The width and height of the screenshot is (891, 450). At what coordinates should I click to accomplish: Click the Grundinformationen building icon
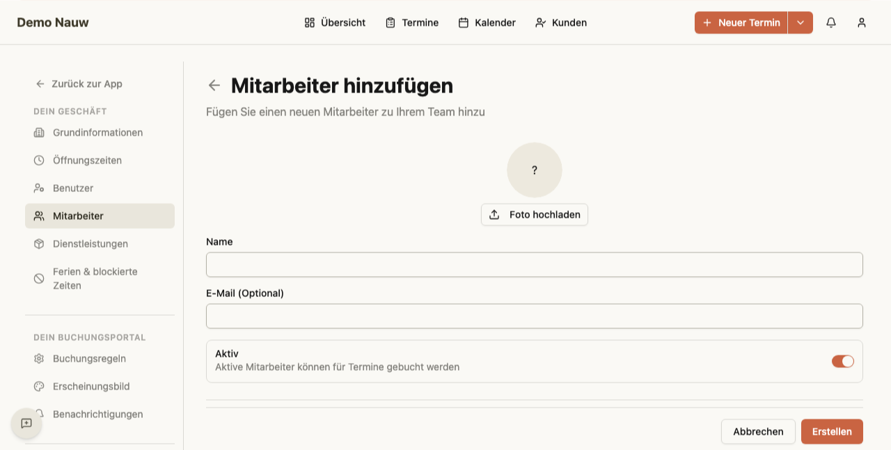(x=39, y=132)
